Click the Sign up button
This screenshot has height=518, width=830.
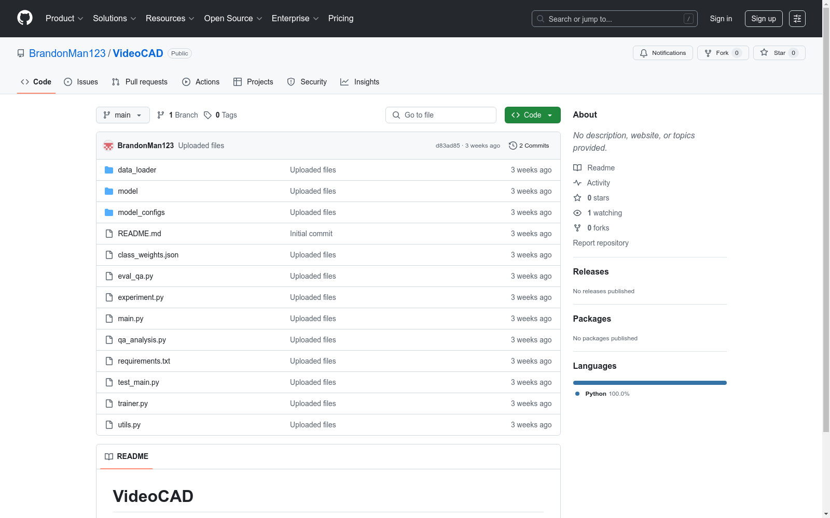(764, 19)
